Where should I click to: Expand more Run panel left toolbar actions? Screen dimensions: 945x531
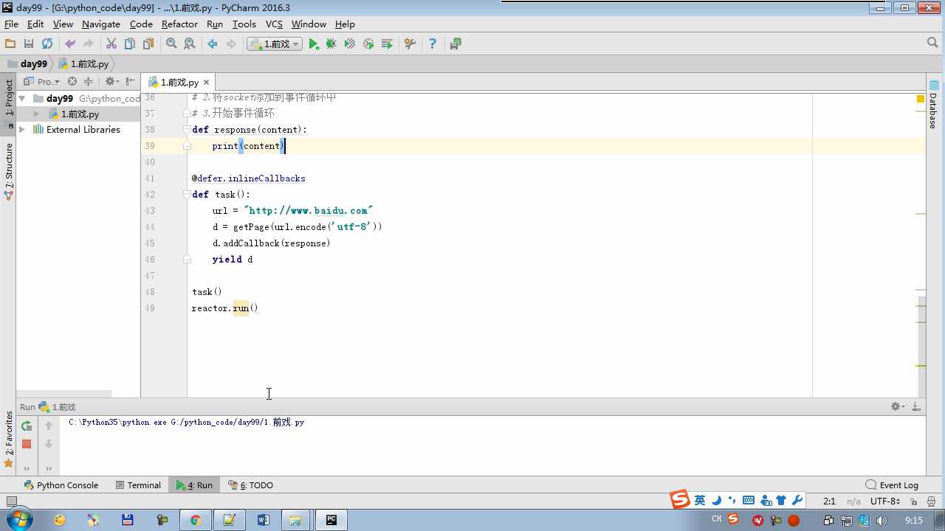tap(27, 468)
